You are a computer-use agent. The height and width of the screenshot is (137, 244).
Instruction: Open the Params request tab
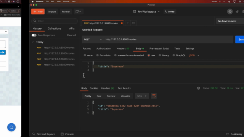(87, 48)
